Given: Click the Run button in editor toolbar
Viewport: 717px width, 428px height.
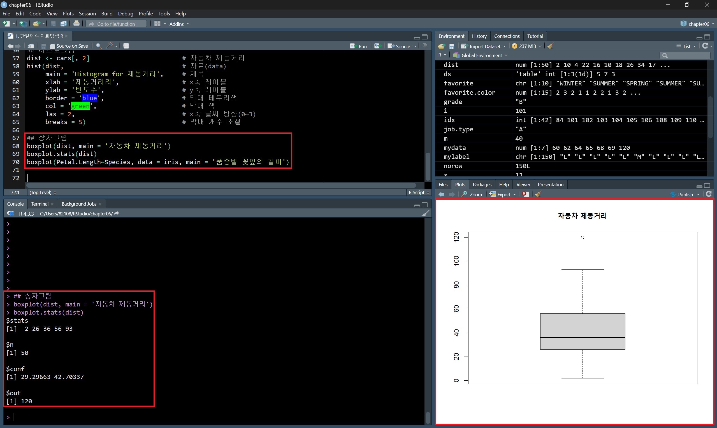Looking at the screenshot, I should pos(359,46).
